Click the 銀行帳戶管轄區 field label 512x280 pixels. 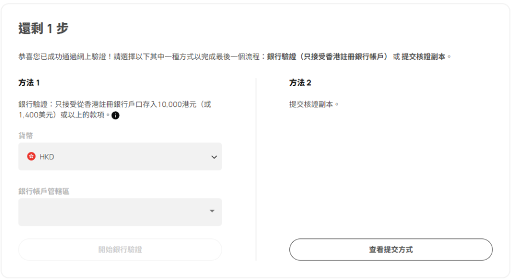tap(44, 191)
